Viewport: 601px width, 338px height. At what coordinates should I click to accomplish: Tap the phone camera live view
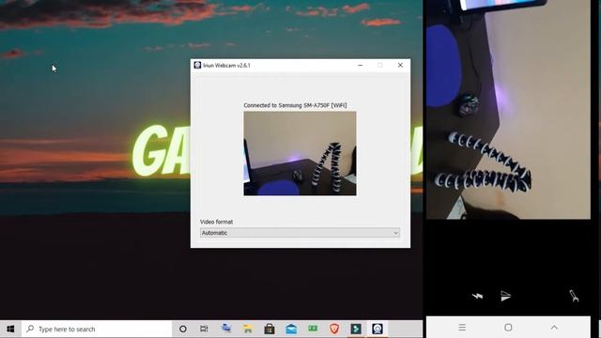pos(508,110)
